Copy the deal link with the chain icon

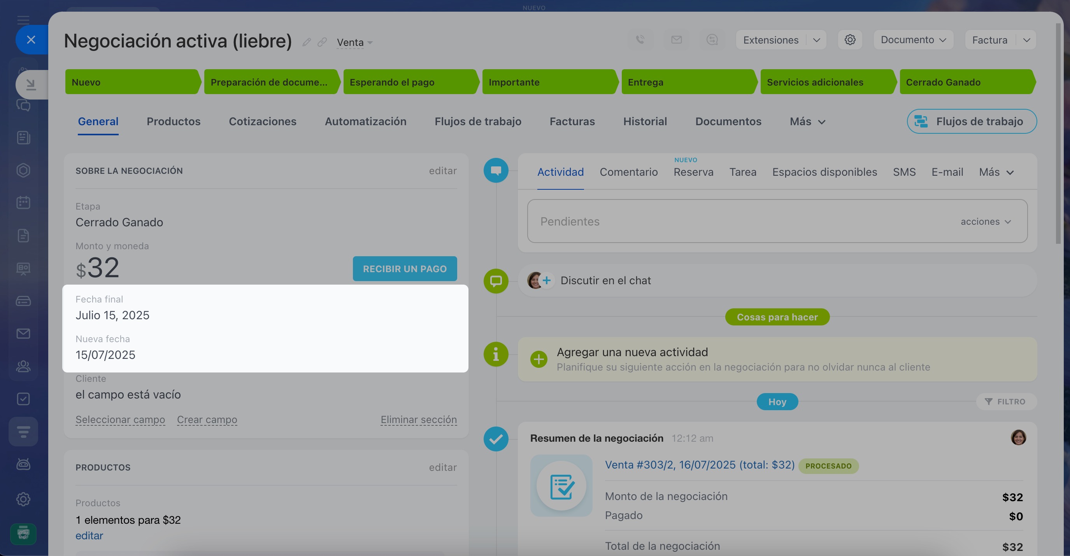pos(322,42)
